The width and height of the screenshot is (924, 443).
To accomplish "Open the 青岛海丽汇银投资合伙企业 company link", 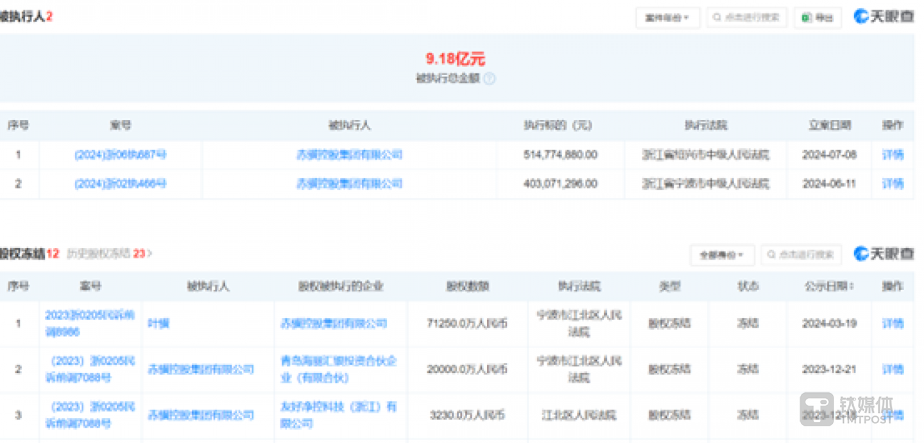I will [x=339, y=369].
